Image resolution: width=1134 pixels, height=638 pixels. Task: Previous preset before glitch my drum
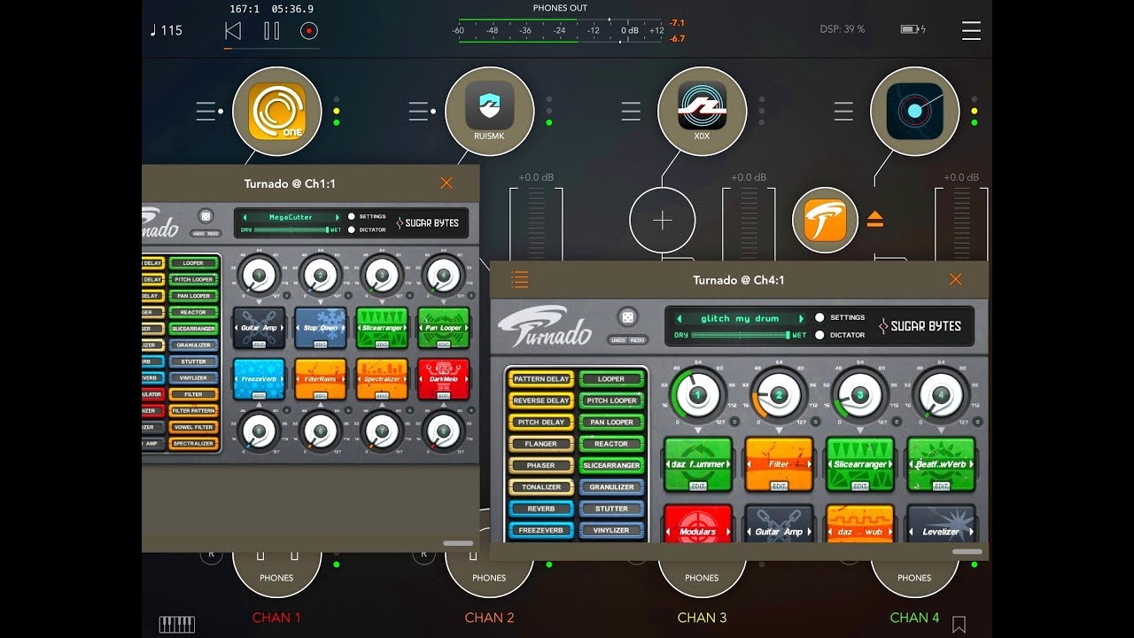(x=680, y=319)
